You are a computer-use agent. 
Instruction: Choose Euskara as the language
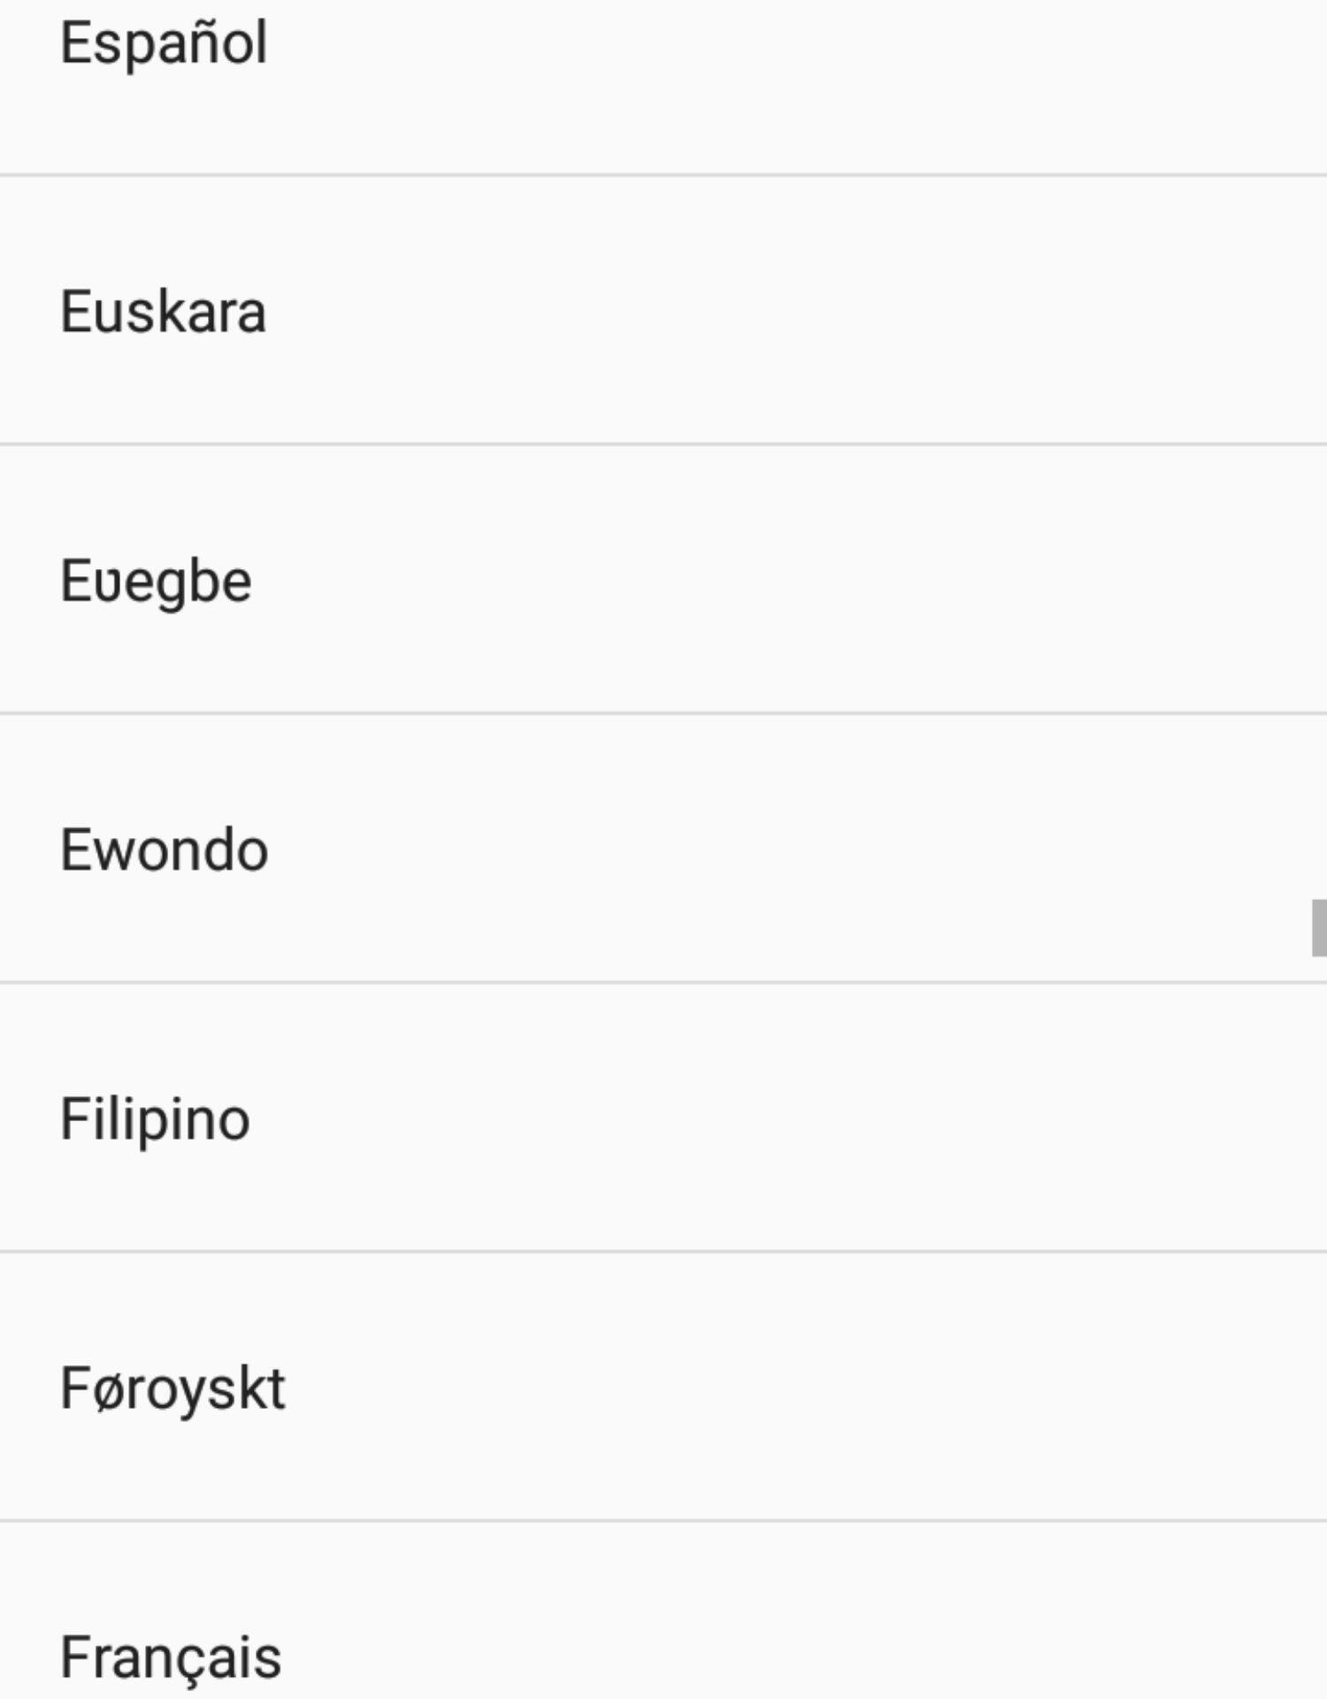pyautogui.click(x=164, y=311)
